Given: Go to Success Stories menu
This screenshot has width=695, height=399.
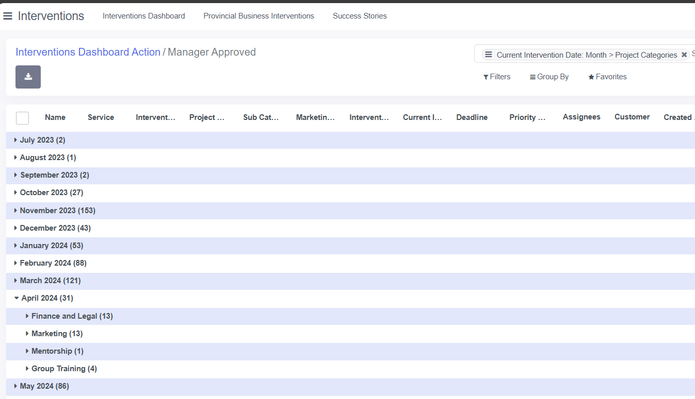Looking at the screenshot, I should point(360,16).
